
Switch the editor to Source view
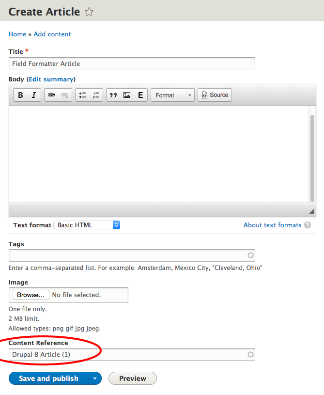[x=215, y=95]
